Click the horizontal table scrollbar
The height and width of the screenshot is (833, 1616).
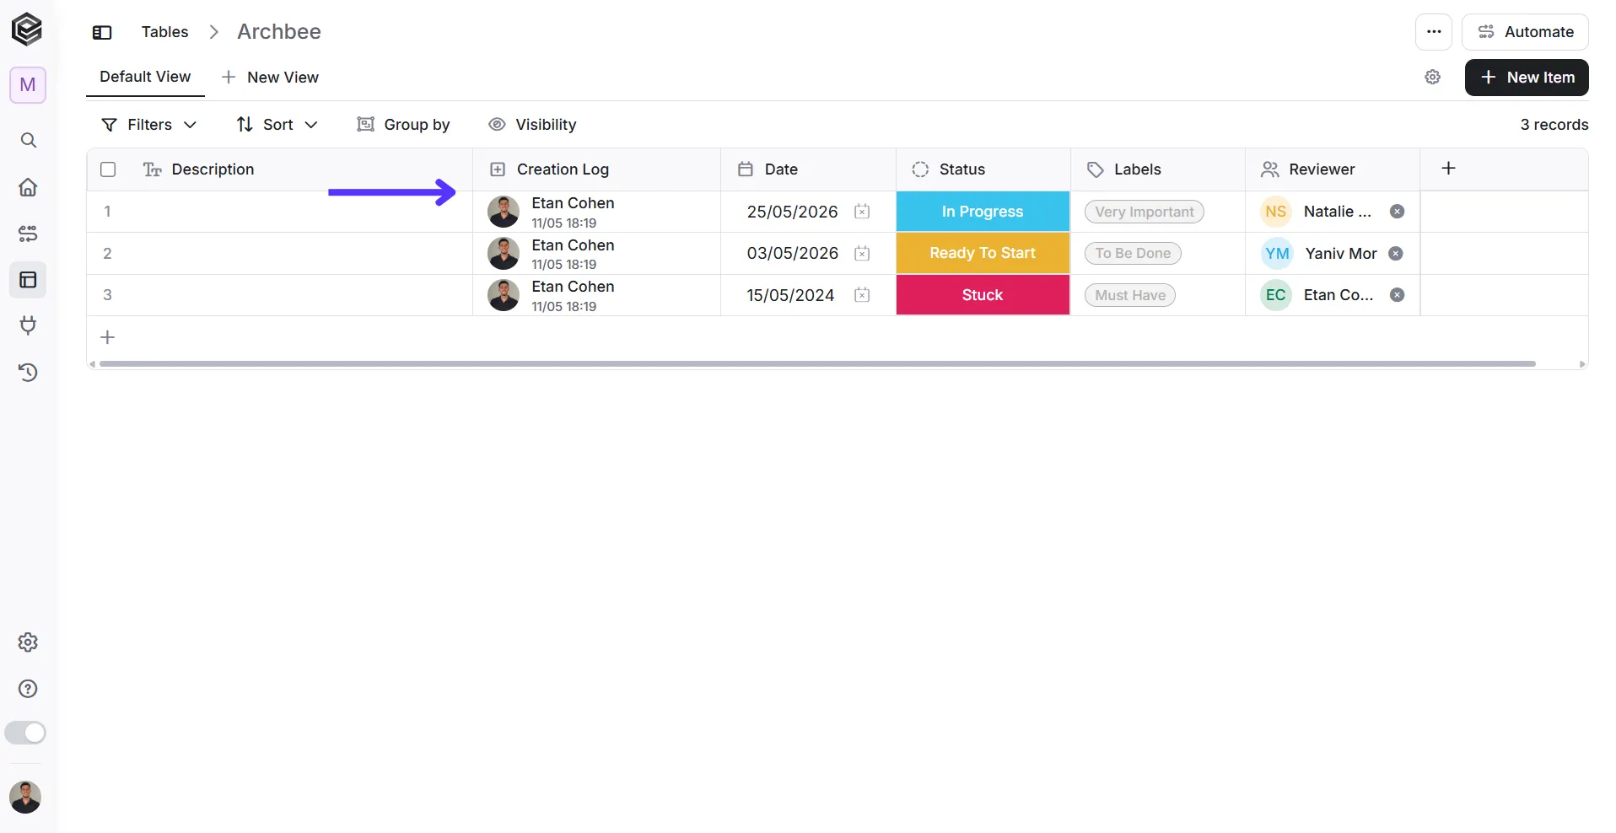coord(816,364)
